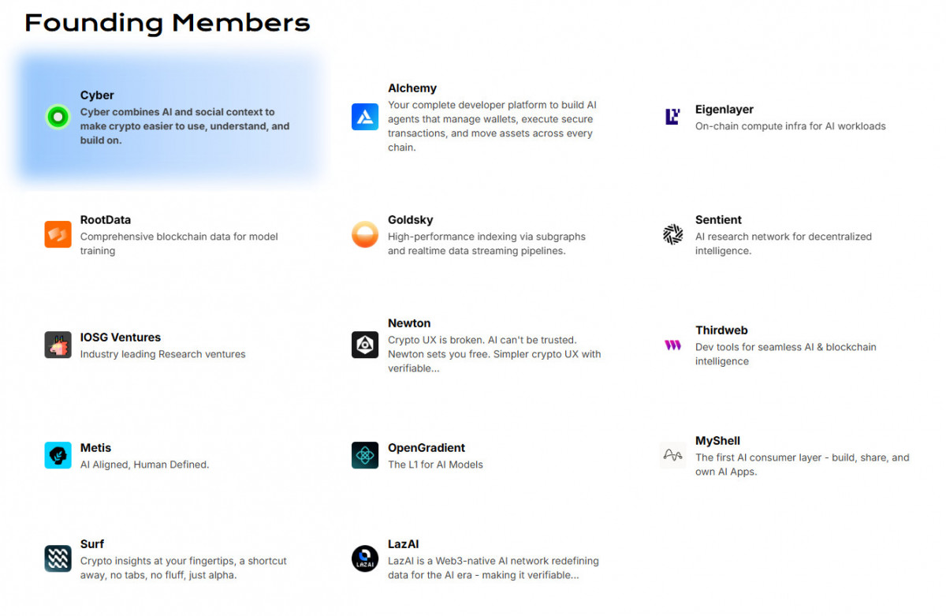The width and height of the screenshot is (946, 616).
Task: Select the Eigenlayer title text
Action: click(724, 110)
